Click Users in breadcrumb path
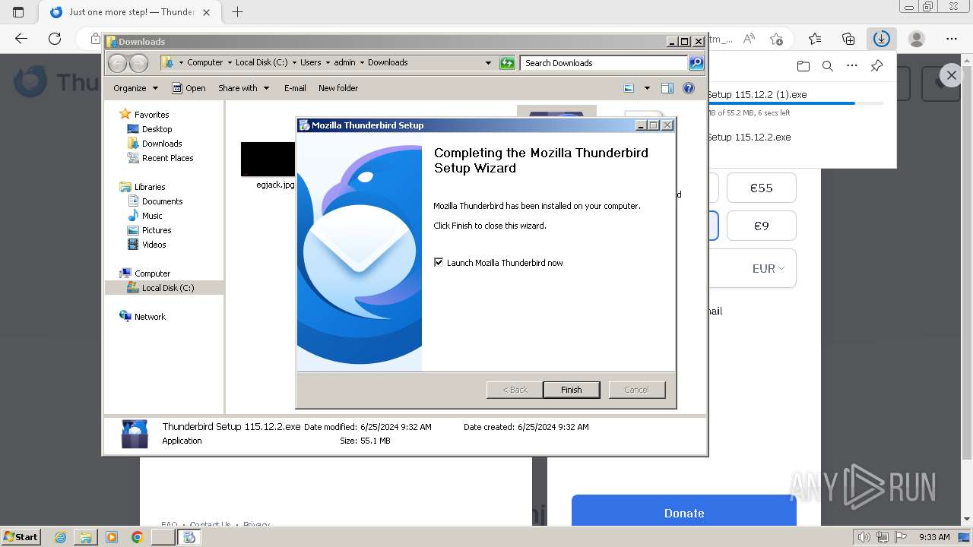This screenshot has width=973, height=547. [x=310, y=63]
